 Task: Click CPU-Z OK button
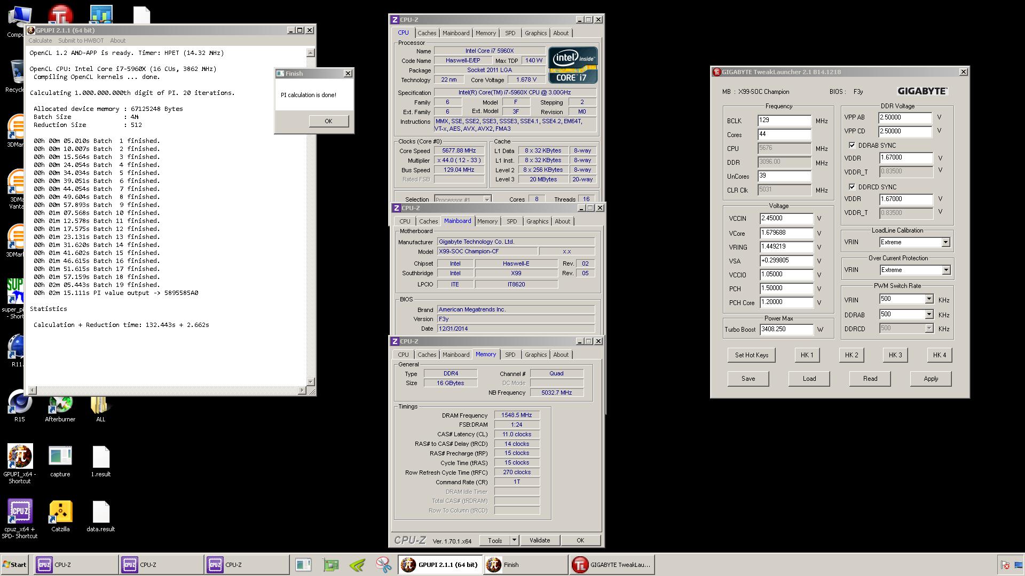(580, 540)
